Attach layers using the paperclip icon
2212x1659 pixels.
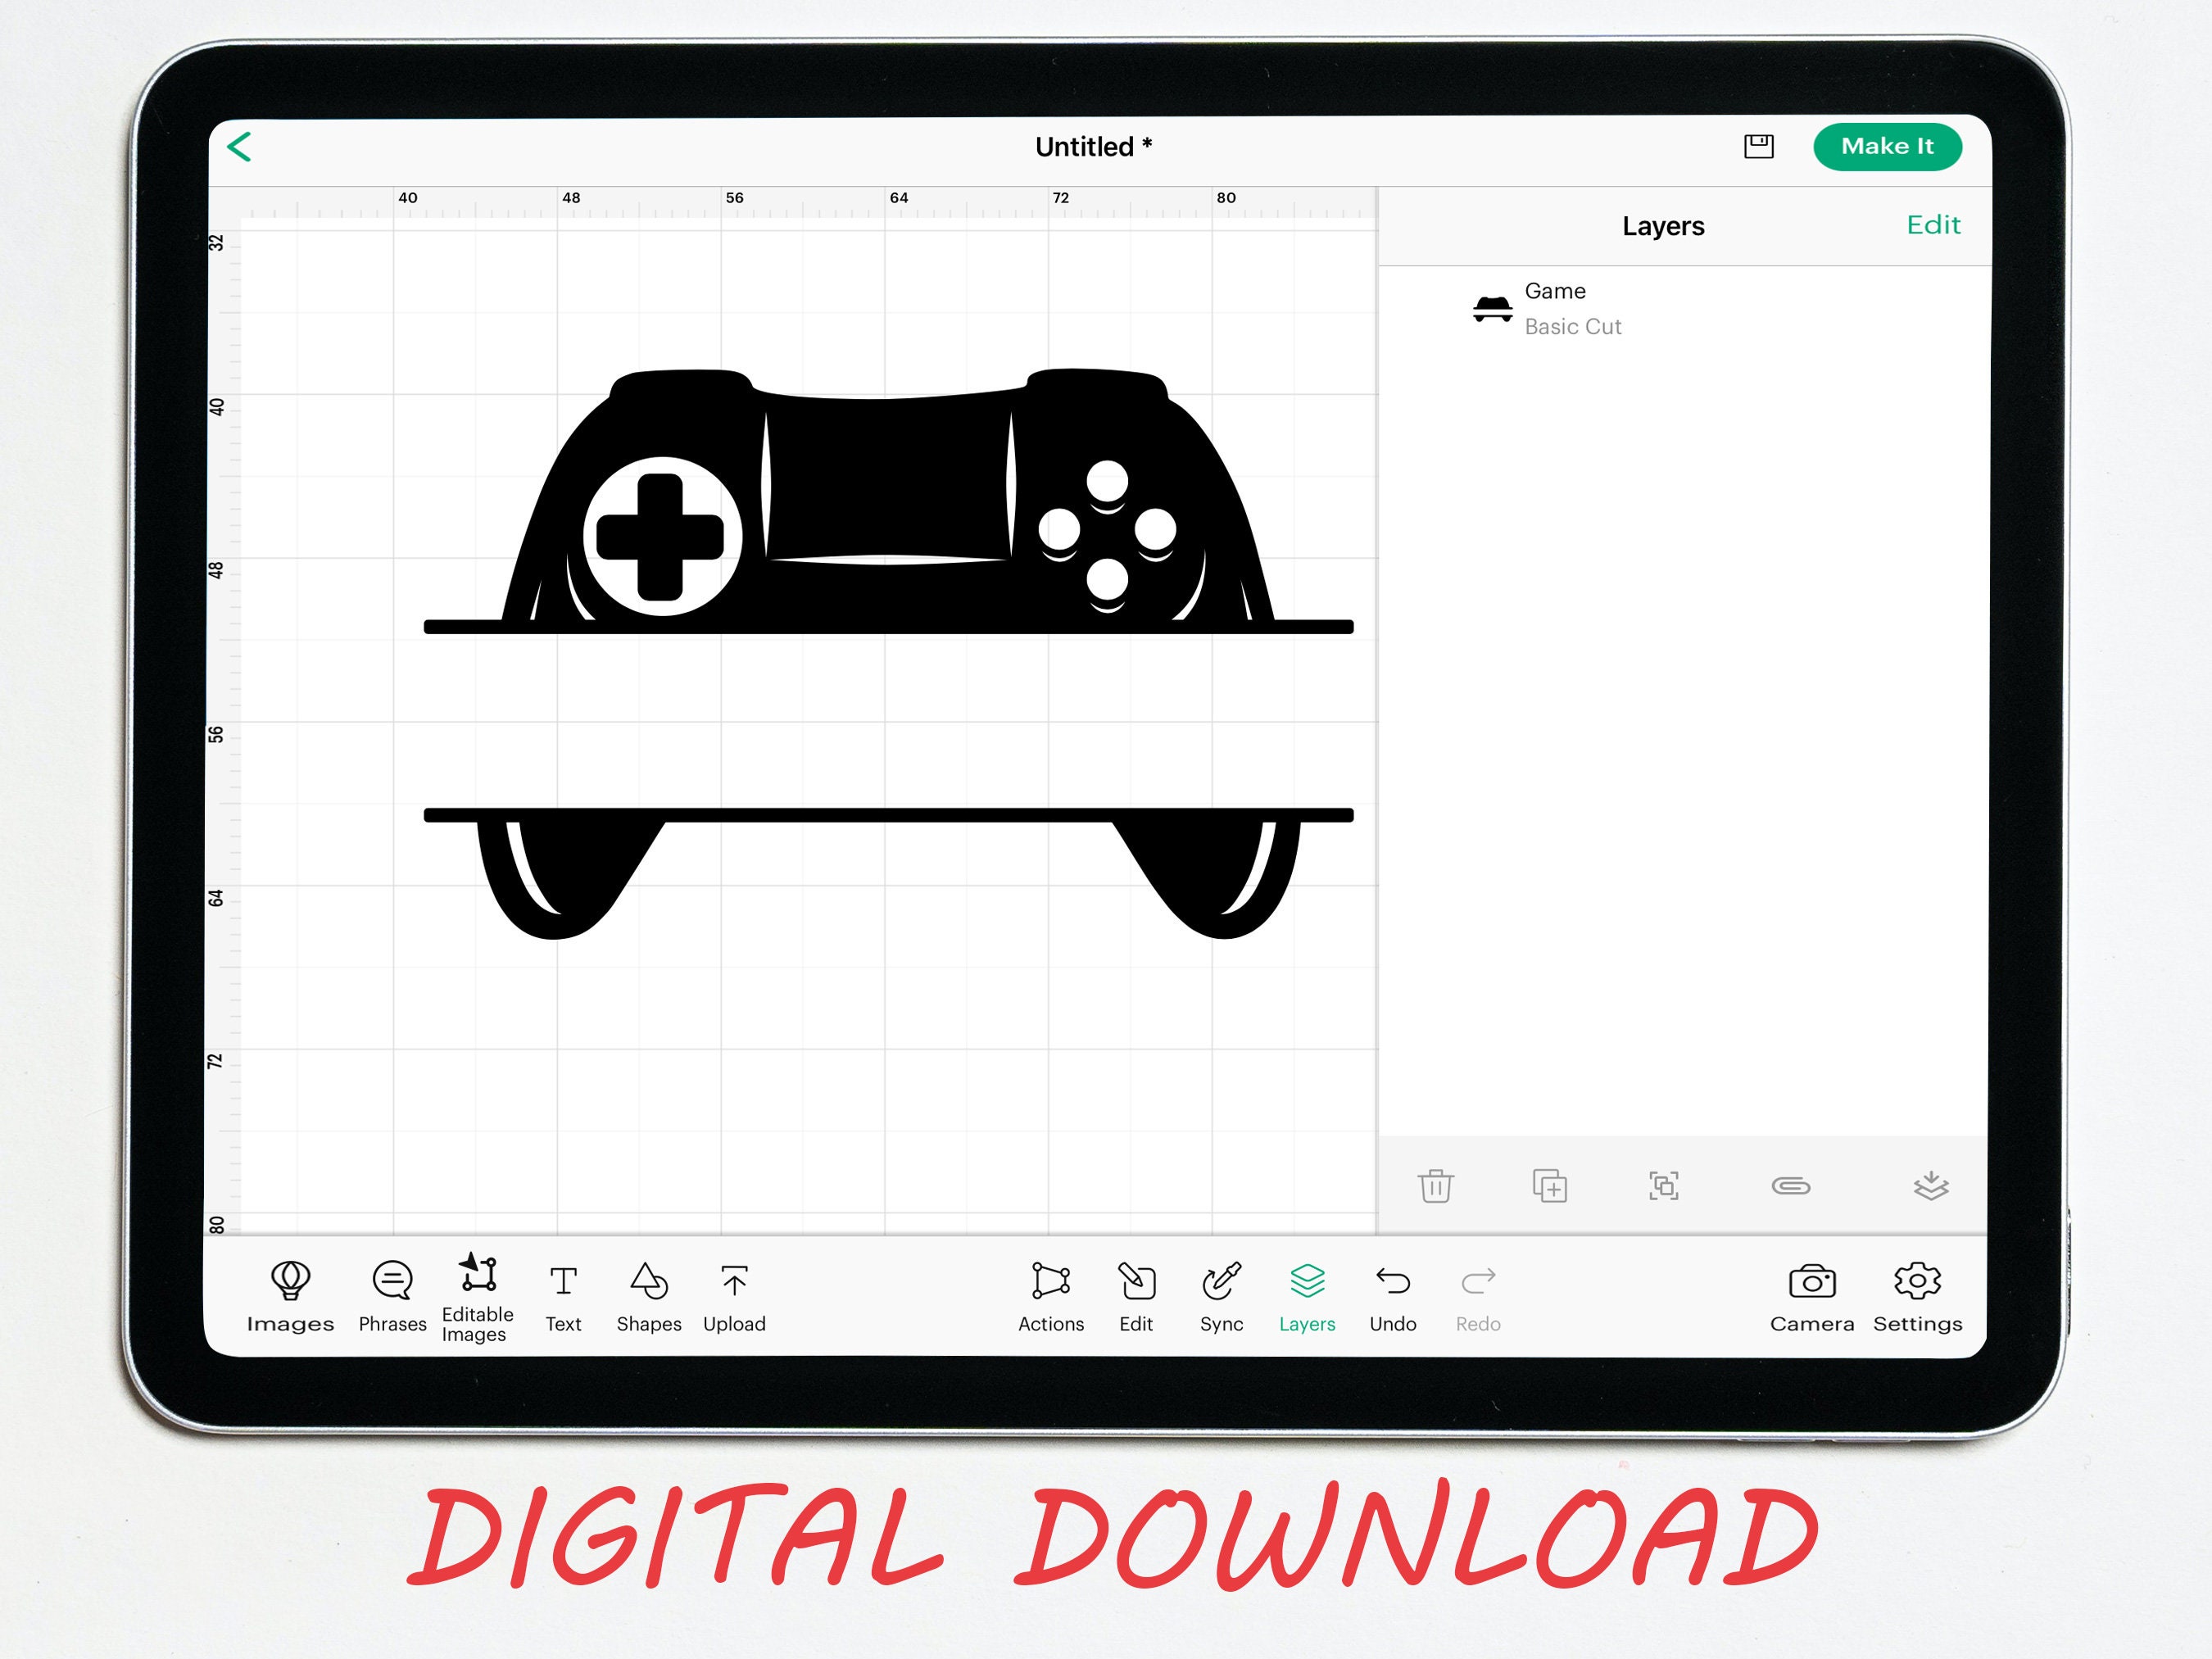pos(1790,1186)
